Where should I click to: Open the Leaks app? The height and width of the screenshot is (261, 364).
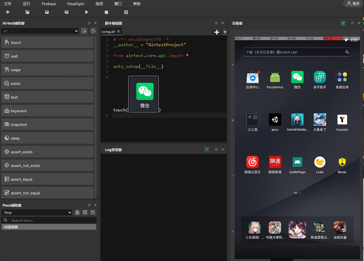click(x=320, y=165)
